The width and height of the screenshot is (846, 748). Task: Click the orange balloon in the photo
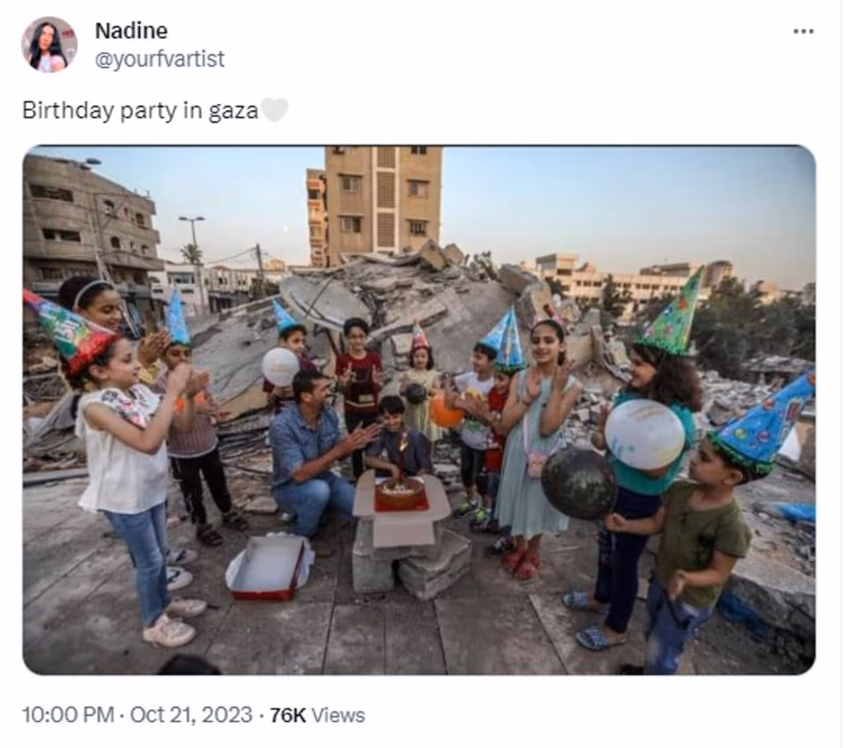pyautogui.click(x=445, y=411)
